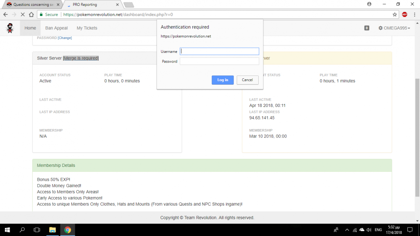Click the Merge is required link
The width and height of the screenshot is (420, 236).
[x=81, y=58]
